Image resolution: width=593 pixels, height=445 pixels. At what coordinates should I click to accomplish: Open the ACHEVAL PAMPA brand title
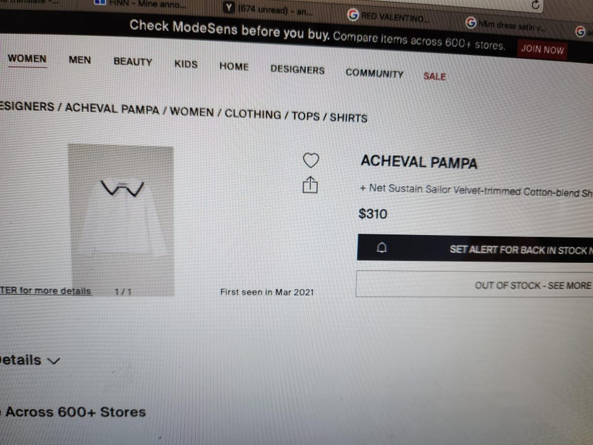point(419,162)
